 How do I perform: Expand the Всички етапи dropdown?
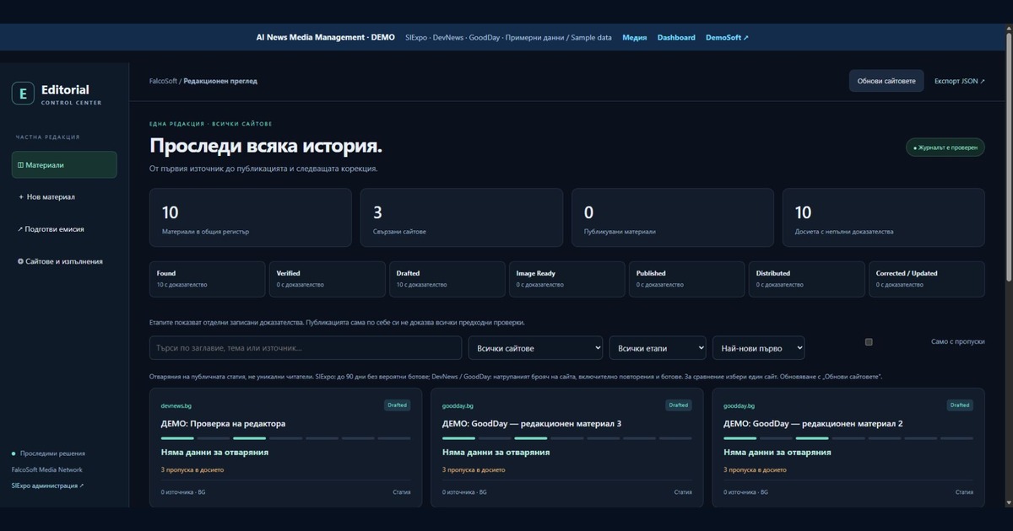pyautogui.click(x=658, y=348)
